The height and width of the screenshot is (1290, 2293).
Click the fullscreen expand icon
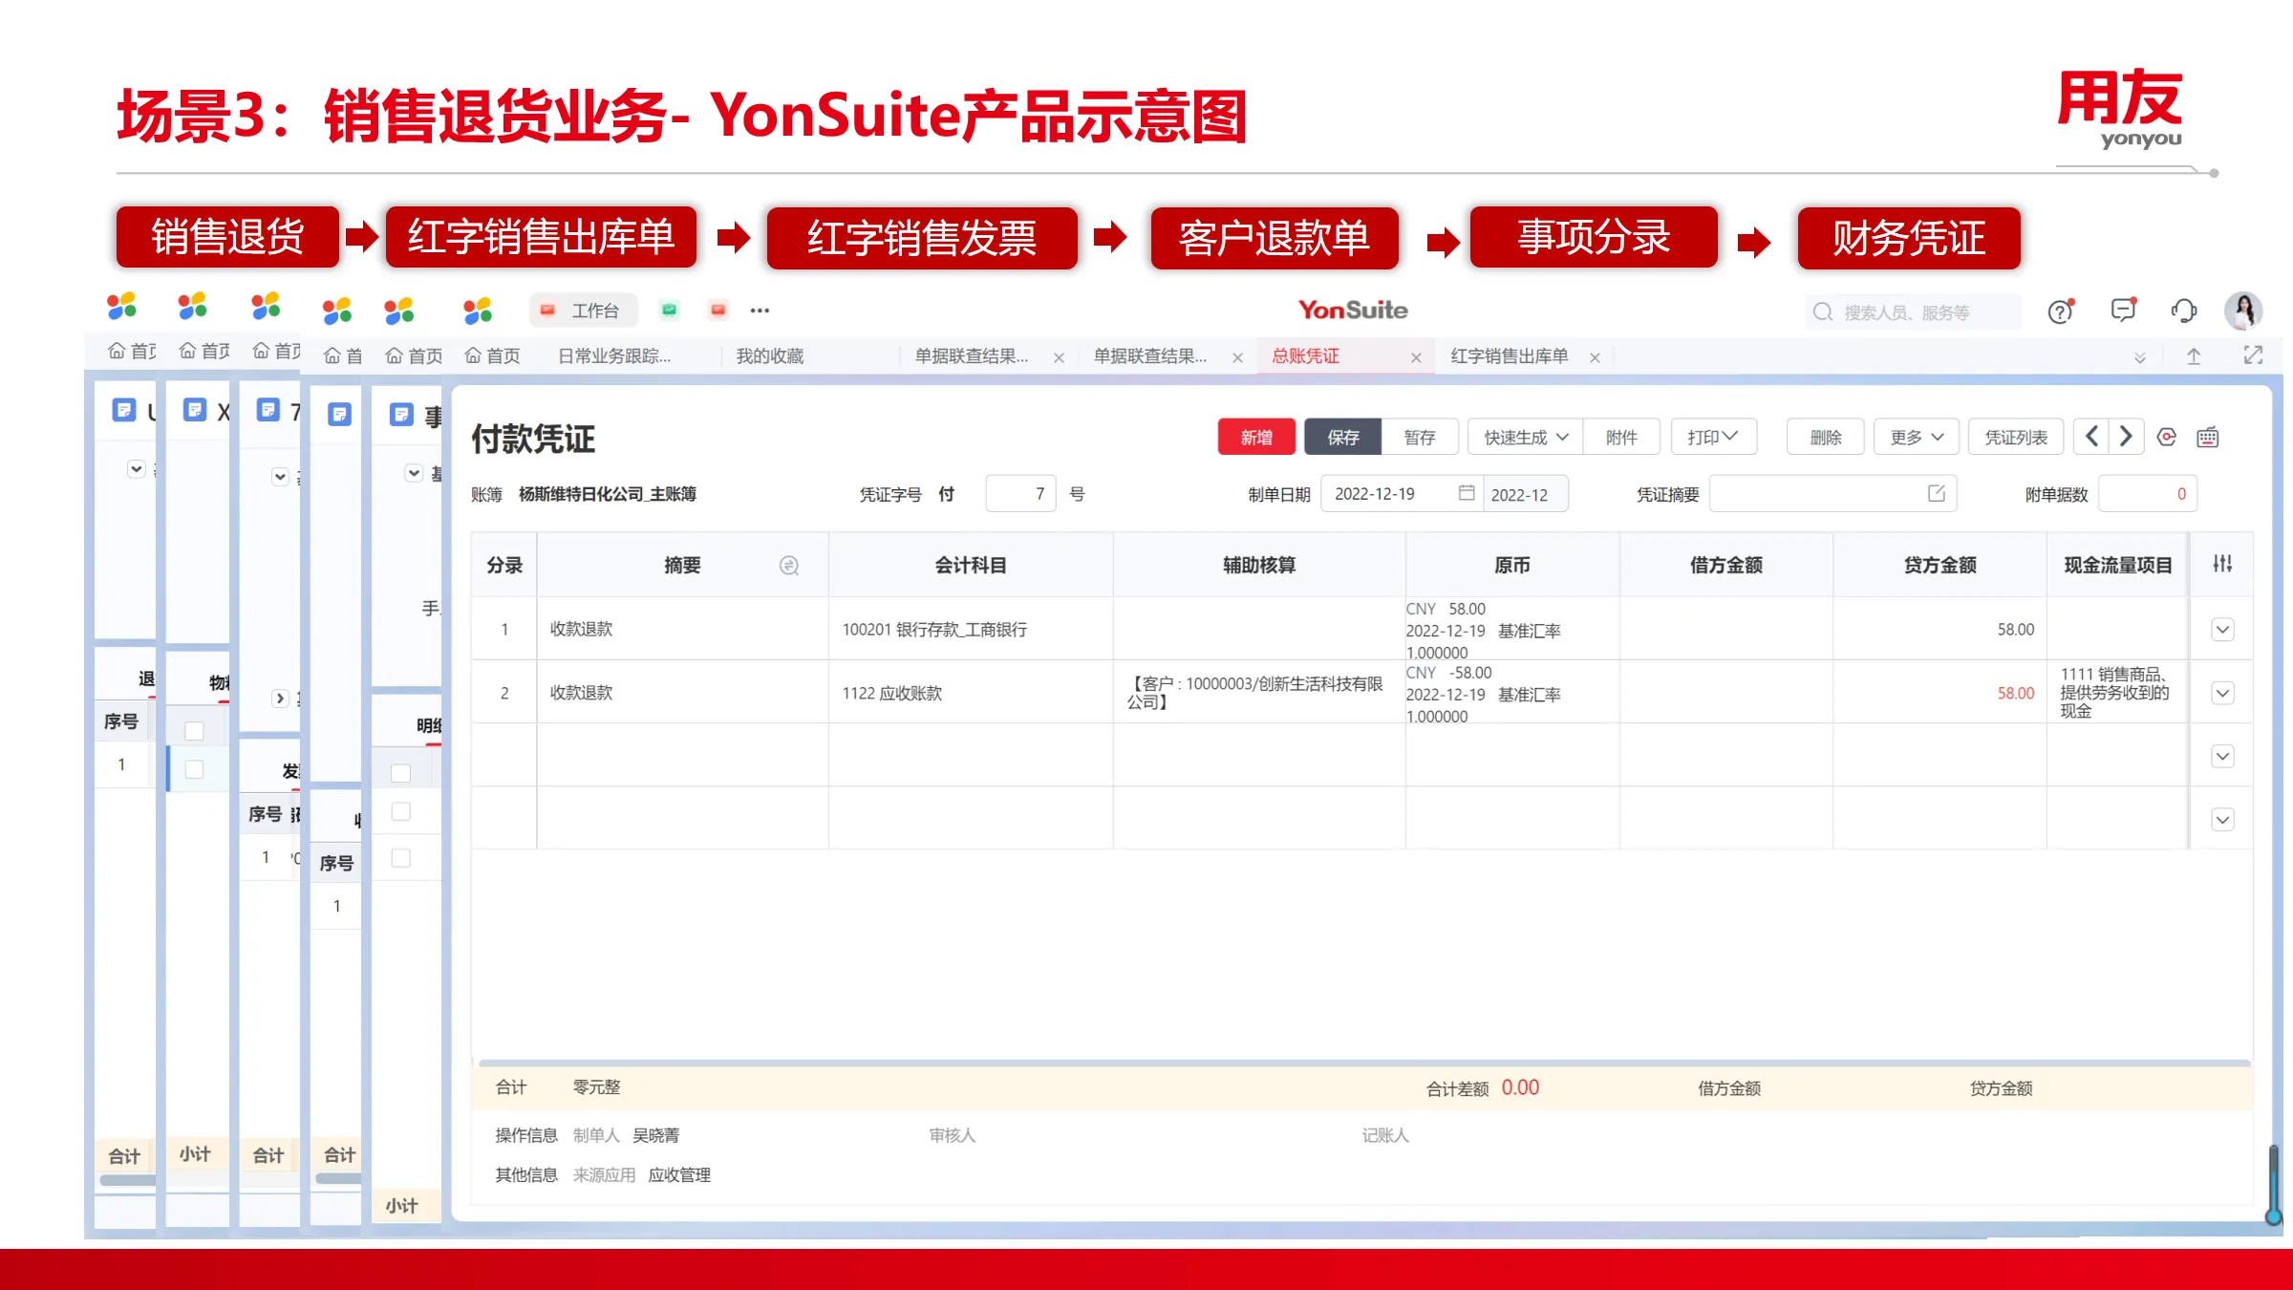tap(2253, 355)
